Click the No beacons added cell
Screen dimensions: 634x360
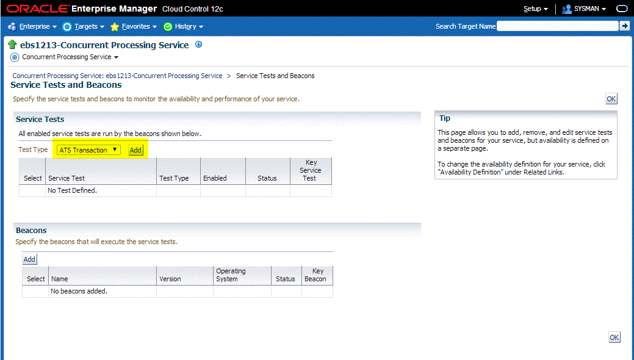click(x=103, y=291)
